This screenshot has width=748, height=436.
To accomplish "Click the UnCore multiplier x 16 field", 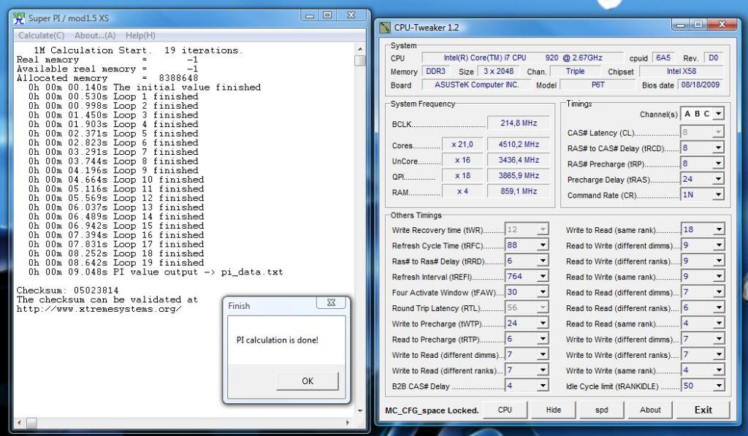I will pos(462,160).
